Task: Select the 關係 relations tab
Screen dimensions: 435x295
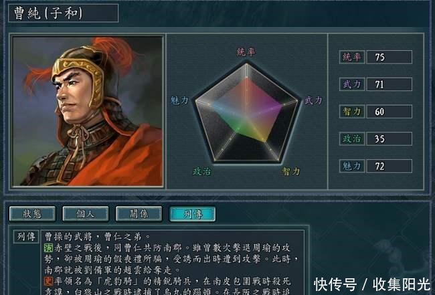Action: pyautogui.click(x=139, y=214)
